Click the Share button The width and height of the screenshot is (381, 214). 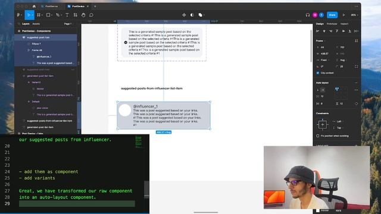[332, 15]
